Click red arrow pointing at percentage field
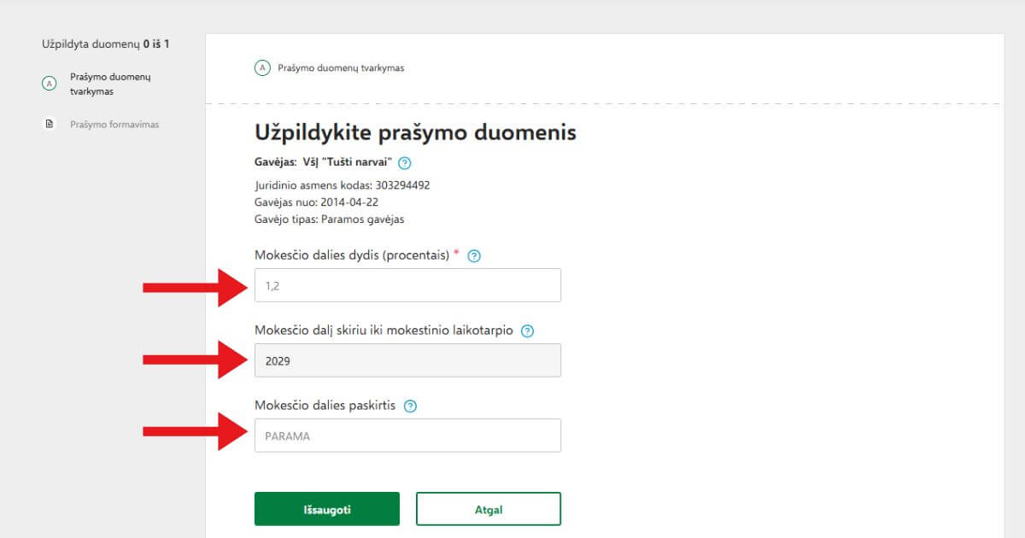1025x538 pixels. pos(195,286)
